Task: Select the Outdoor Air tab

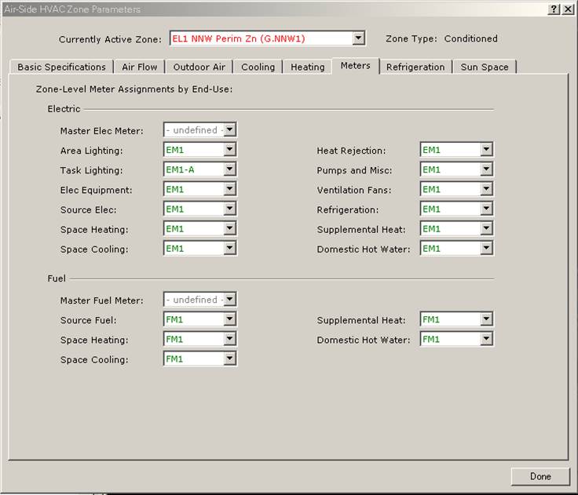Action: tap(199, 67)
